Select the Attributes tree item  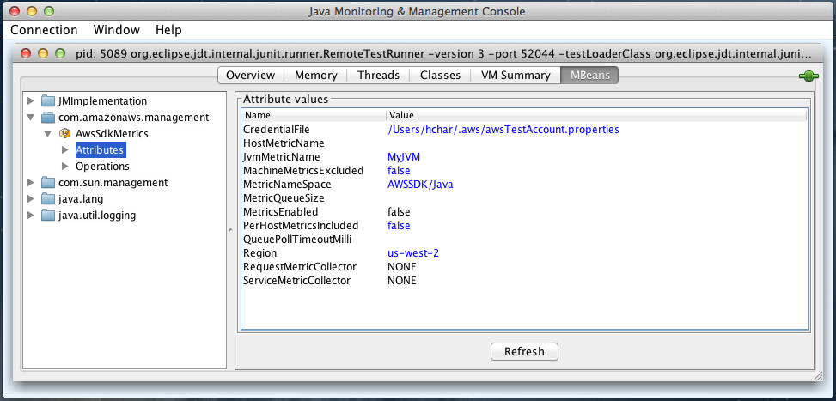pos(100,149)
